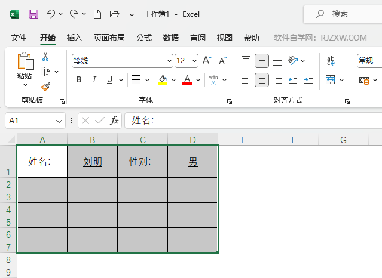
Task: Click the Wrap Text icon
Action: 331,61
